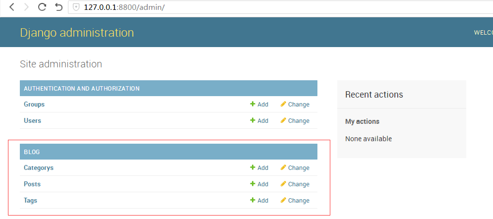
Task: Change existing Users
Action: pyautogui.click(x=295, y=121)
